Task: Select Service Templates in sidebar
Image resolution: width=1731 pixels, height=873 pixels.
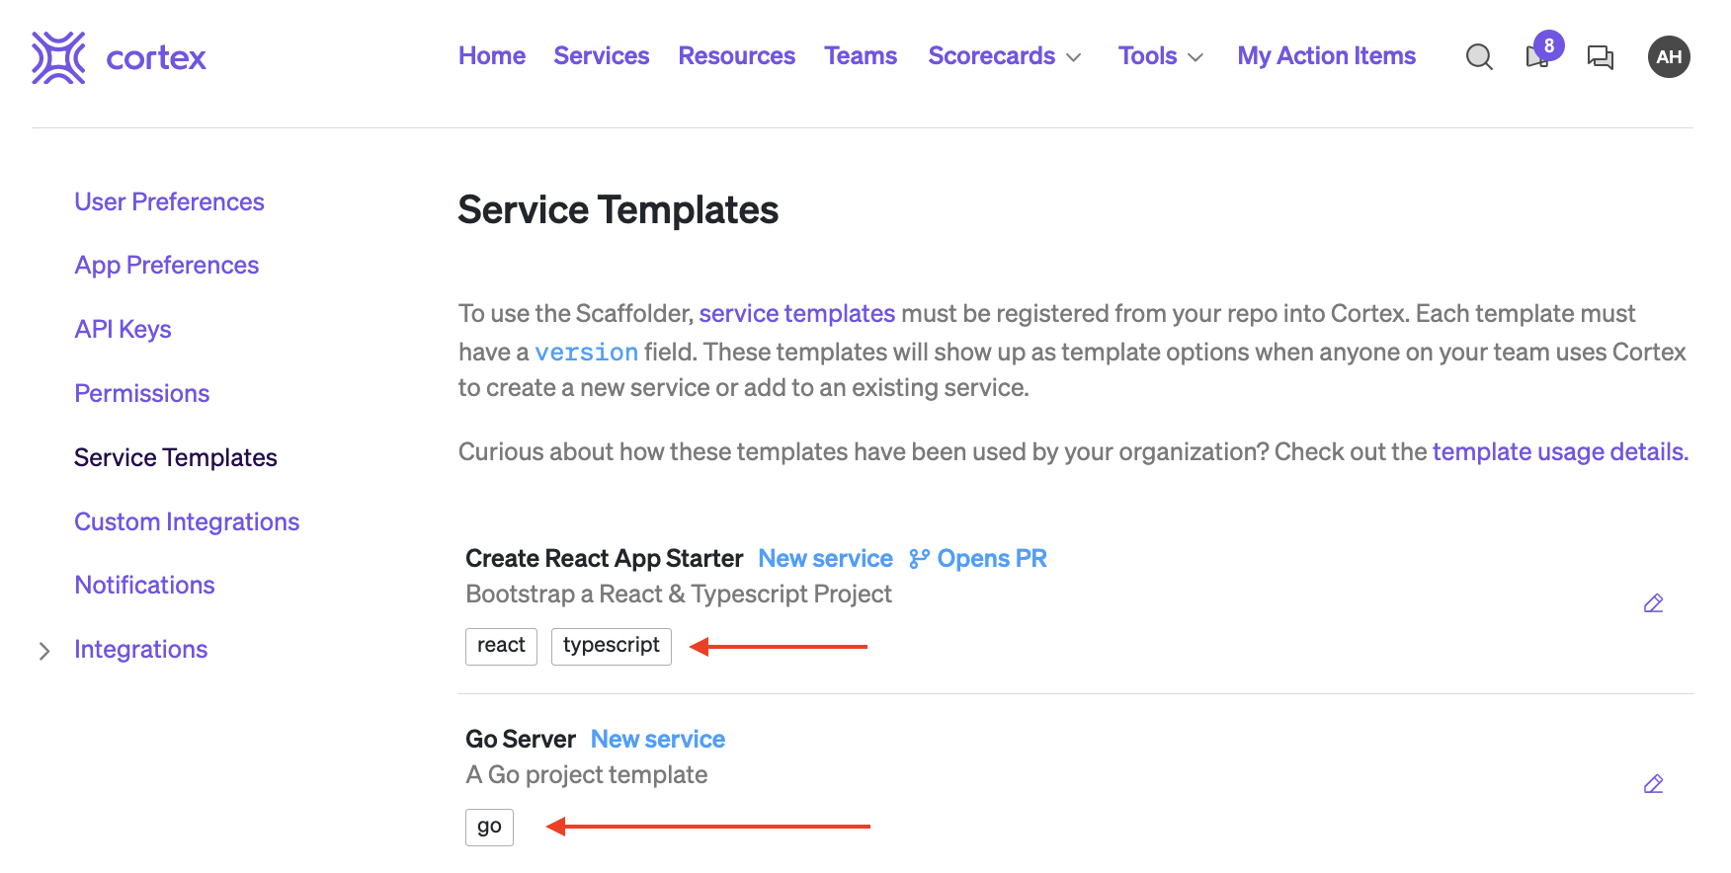Action: pos(175,458)
